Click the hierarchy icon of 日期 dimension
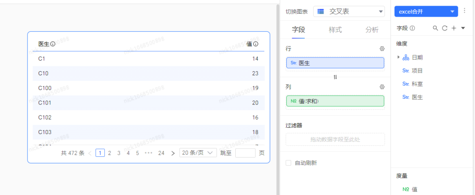475x195 pixels. tap(406, 58)
